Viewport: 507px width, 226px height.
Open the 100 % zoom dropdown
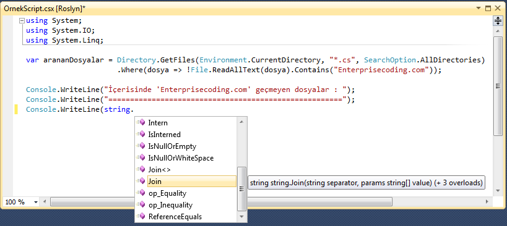pyautogui.click(x=35, y=202)
